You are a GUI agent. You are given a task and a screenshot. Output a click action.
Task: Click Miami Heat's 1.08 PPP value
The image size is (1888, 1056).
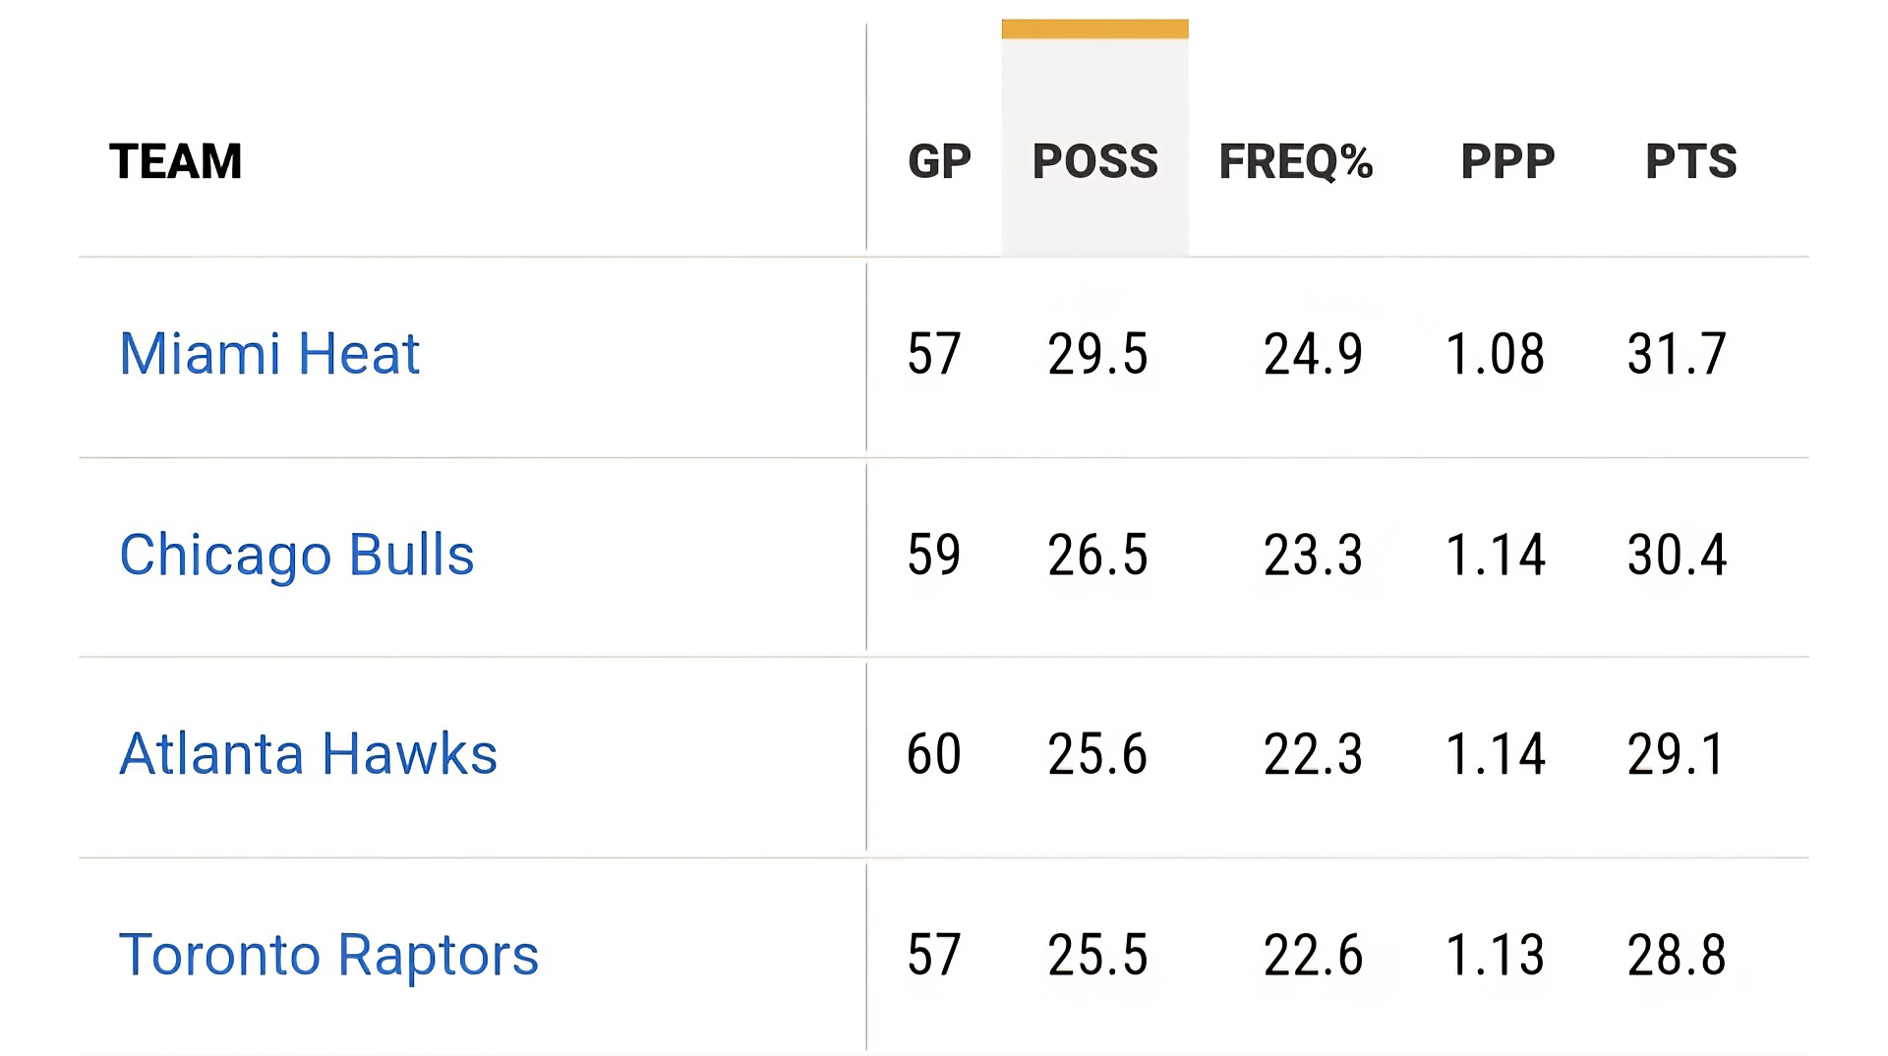tap(1495, 354)
